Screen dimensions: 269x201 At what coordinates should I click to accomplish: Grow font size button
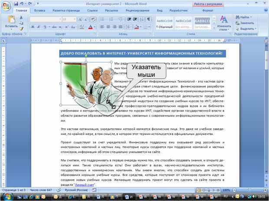pyautogui.click(x=80, y=19)
